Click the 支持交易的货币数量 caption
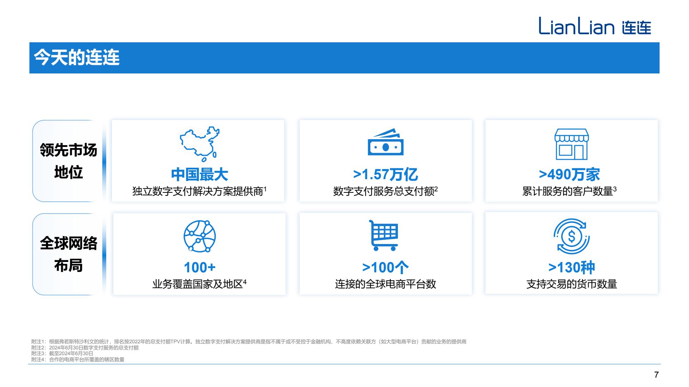The height and width of the screenshot is (387, 689). (572, 284)
